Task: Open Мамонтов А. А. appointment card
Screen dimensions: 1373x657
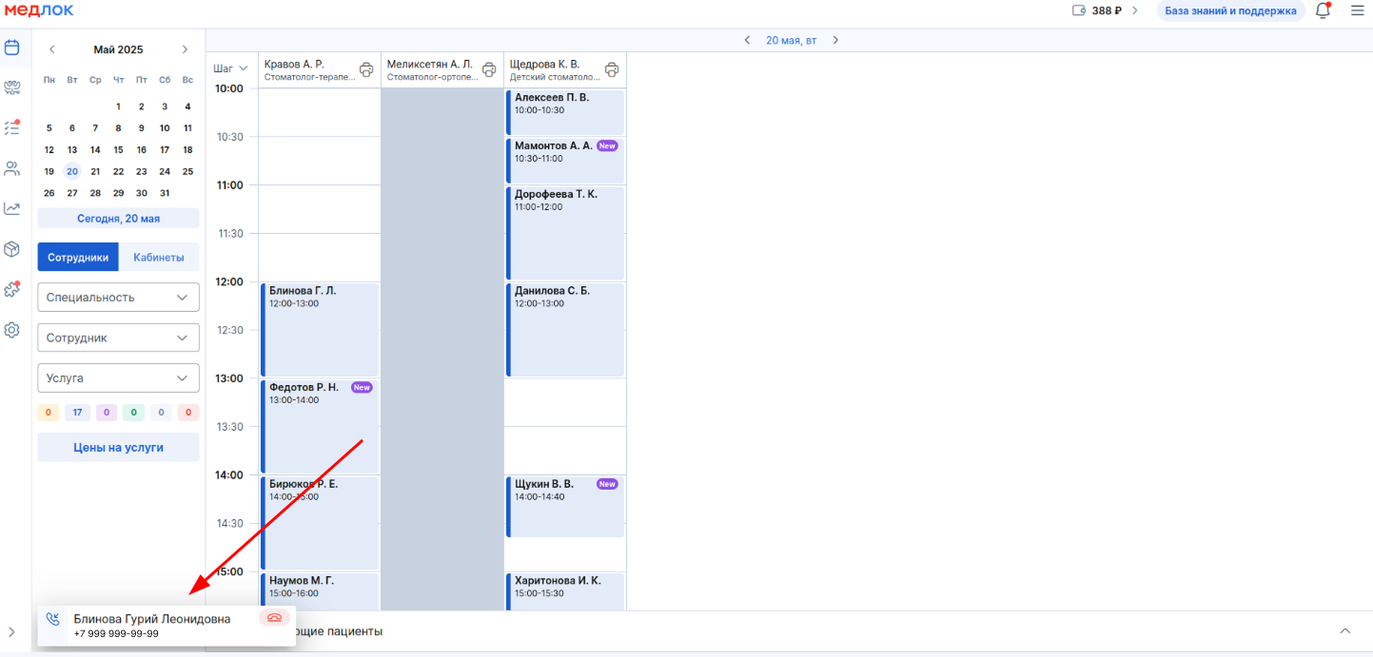Action: 565,161
